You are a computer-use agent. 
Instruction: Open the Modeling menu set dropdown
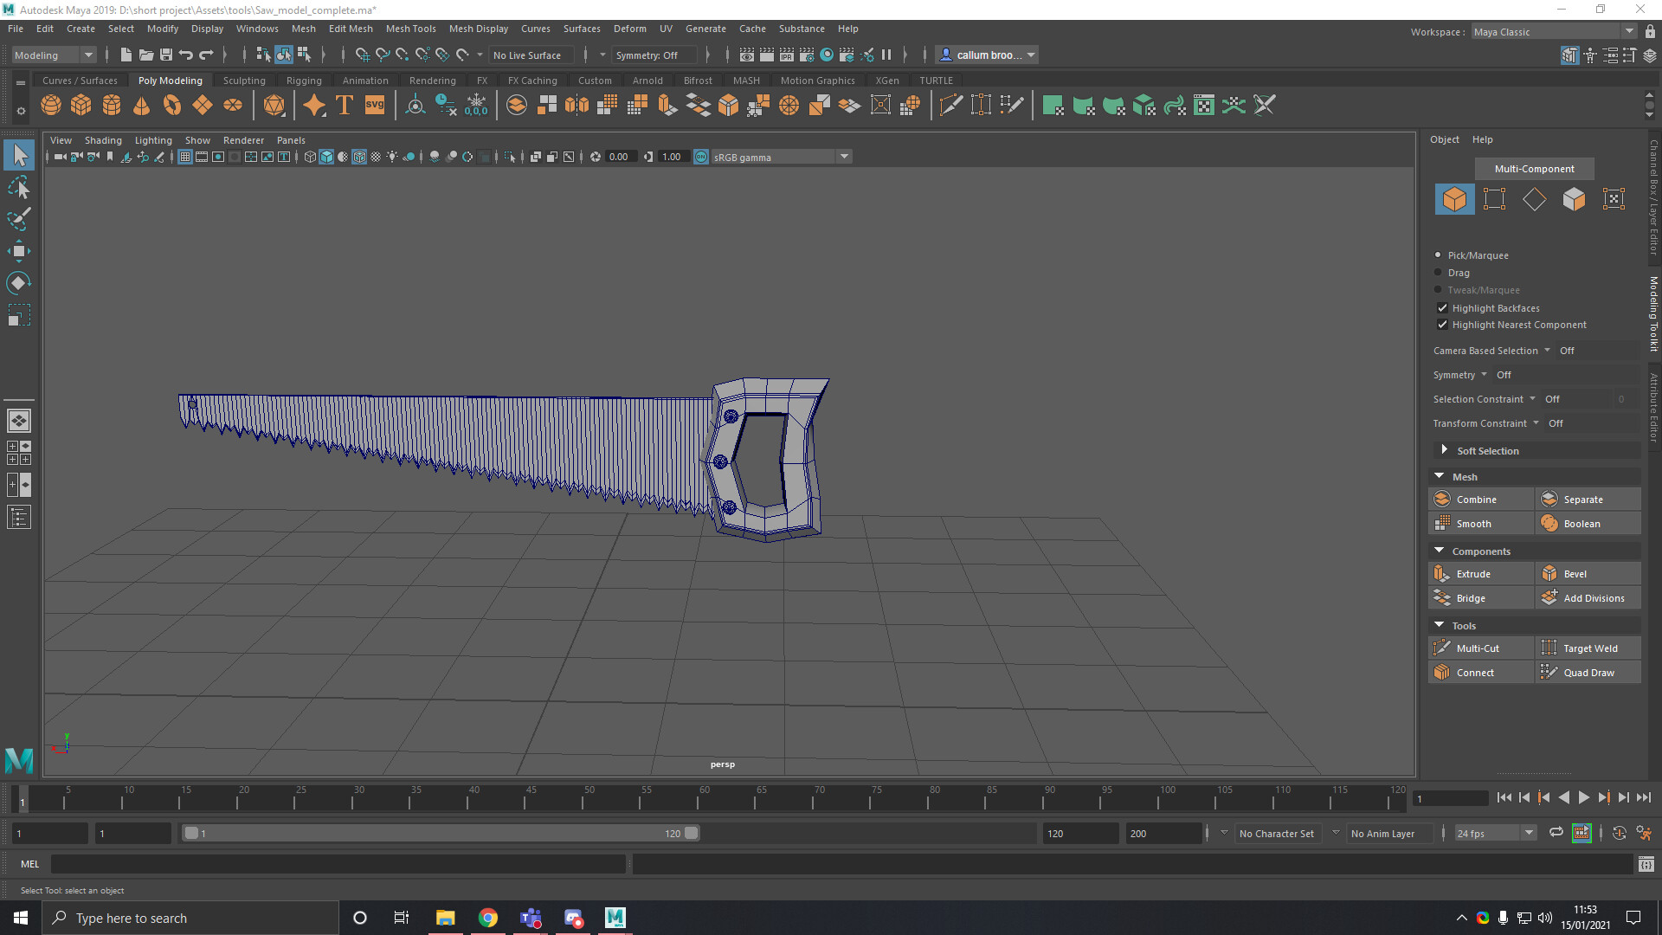coord(54,55)
